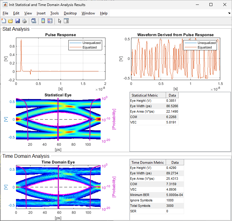Click the Print Figure icon
Viewport: 232px width, 221px height.
coord(24,21)
